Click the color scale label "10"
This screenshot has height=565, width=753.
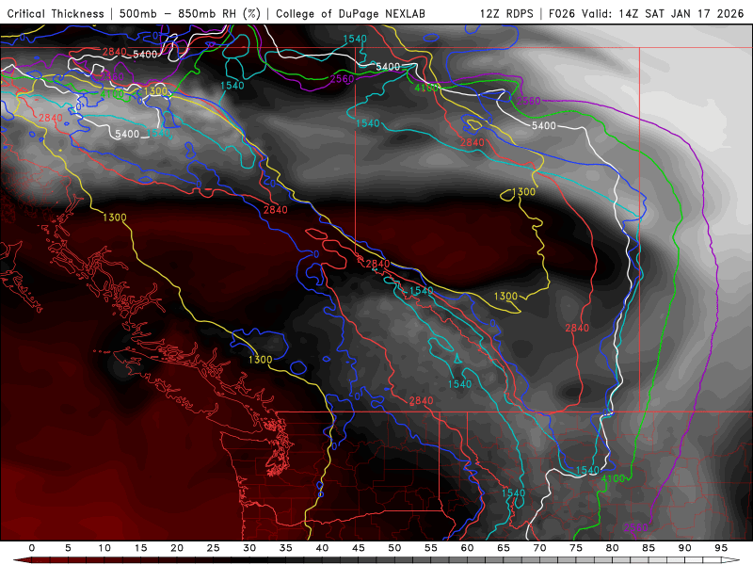[104, 548]
